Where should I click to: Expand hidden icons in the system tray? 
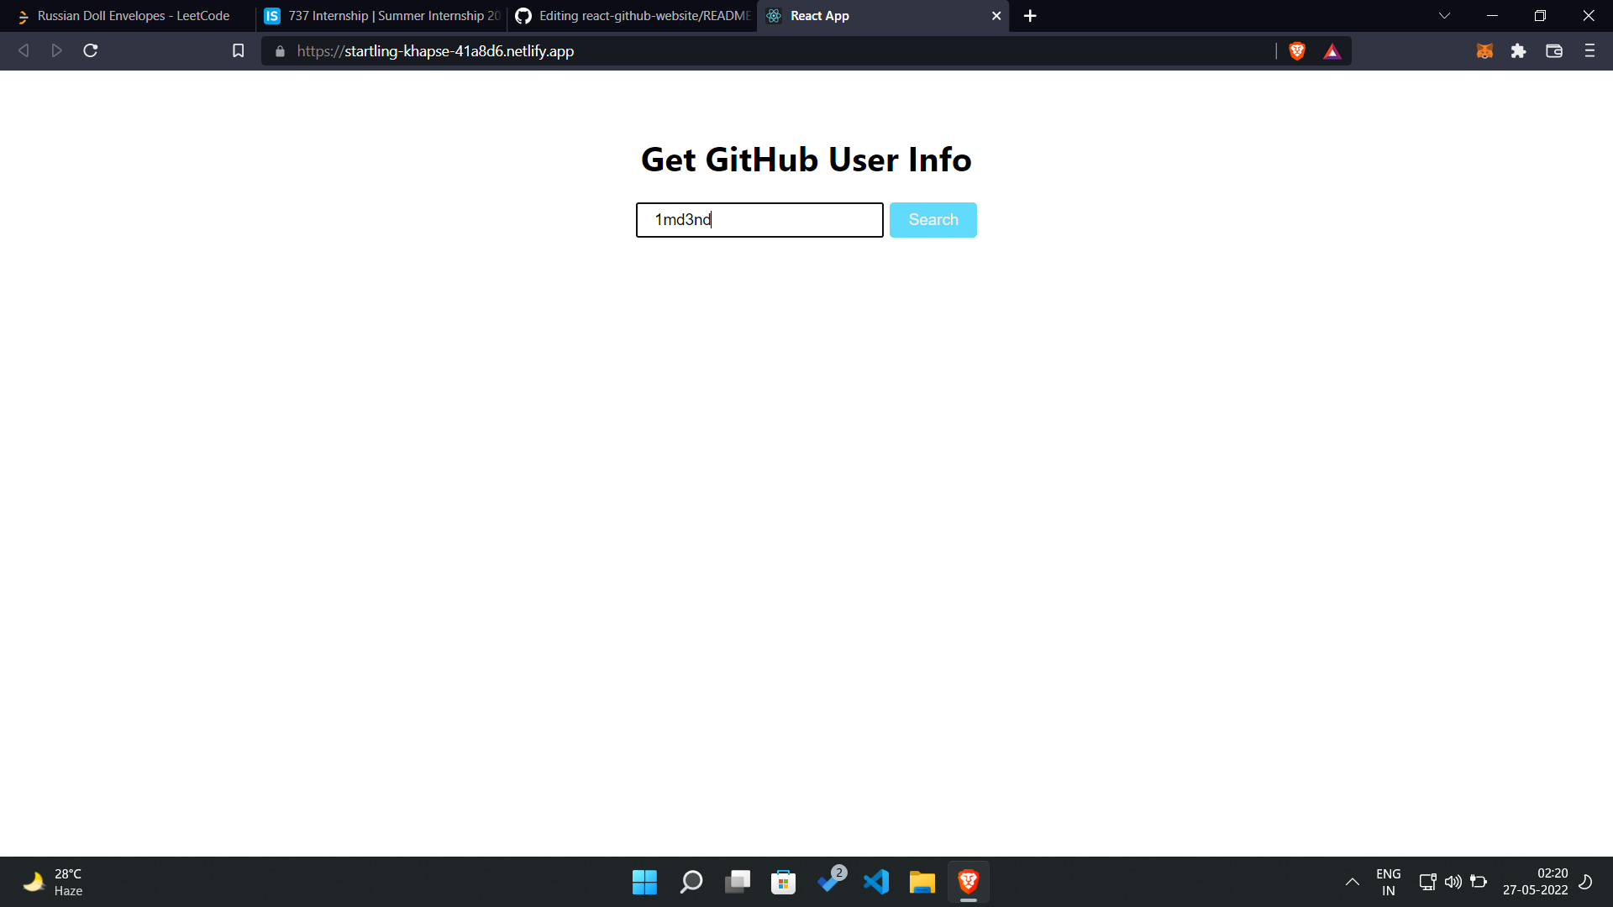(x=1353, y=882)
